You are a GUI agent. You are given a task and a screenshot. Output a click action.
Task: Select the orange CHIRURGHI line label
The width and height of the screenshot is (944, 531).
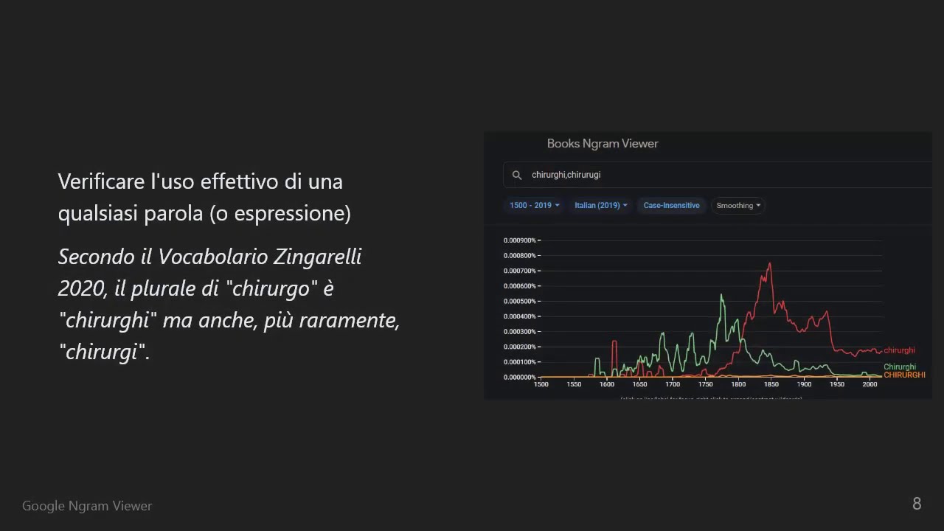[x=904, y=375]
